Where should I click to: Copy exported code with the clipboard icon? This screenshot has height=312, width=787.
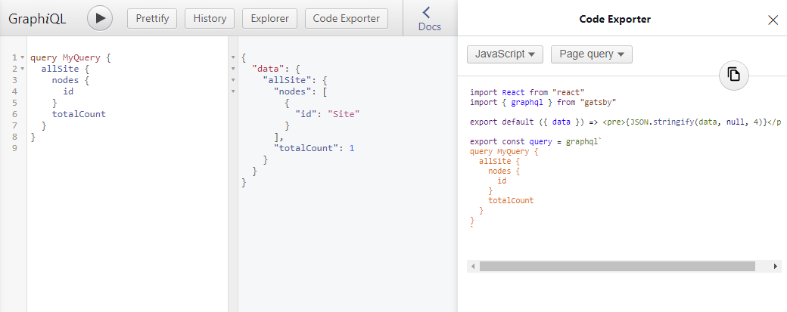pyautogui.click(x=734, y=75)
